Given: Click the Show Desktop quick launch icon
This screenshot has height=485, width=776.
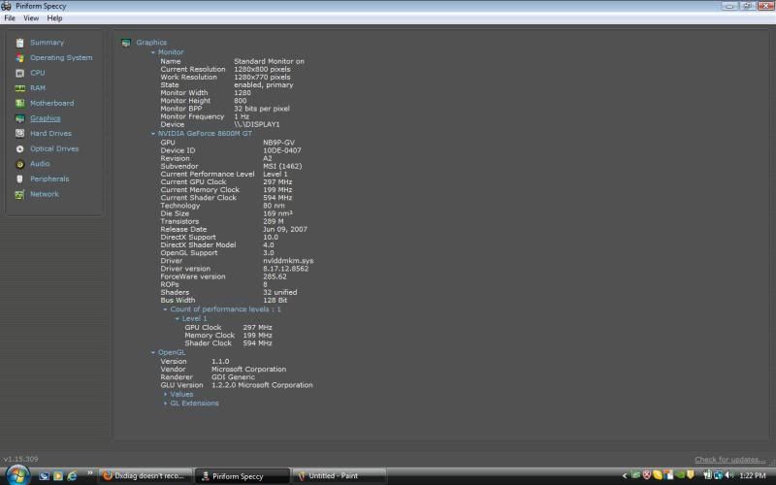Looking at the screenshot, I should click(44, 476).
